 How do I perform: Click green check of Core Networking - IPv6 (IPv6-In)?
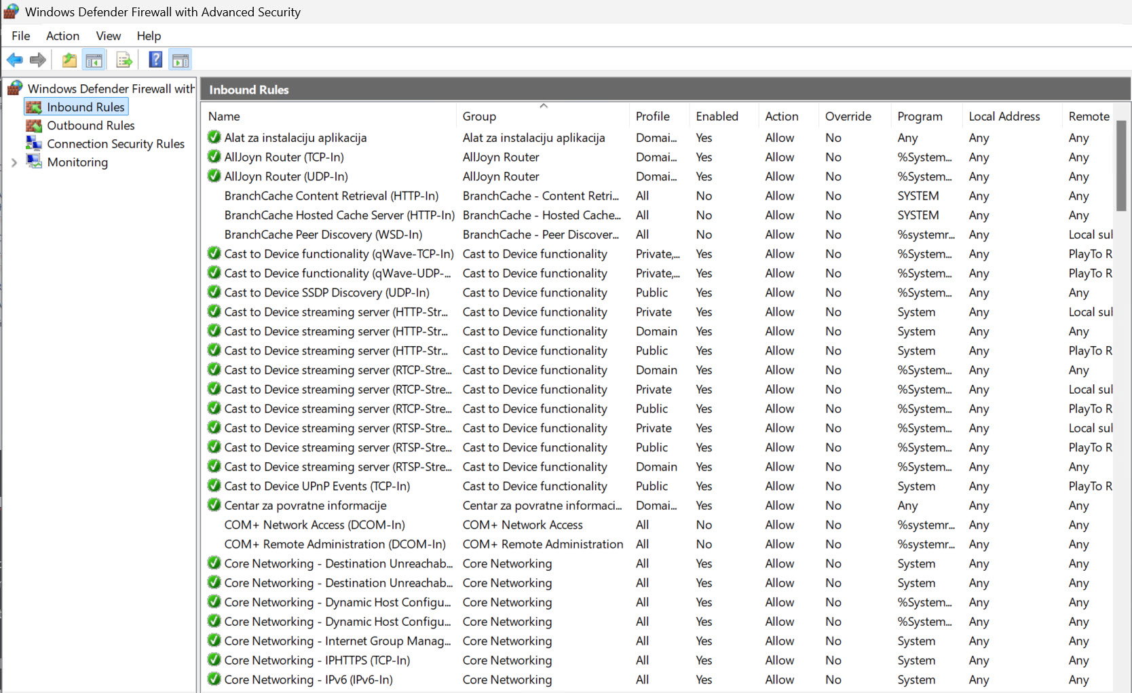pos(214,679)
